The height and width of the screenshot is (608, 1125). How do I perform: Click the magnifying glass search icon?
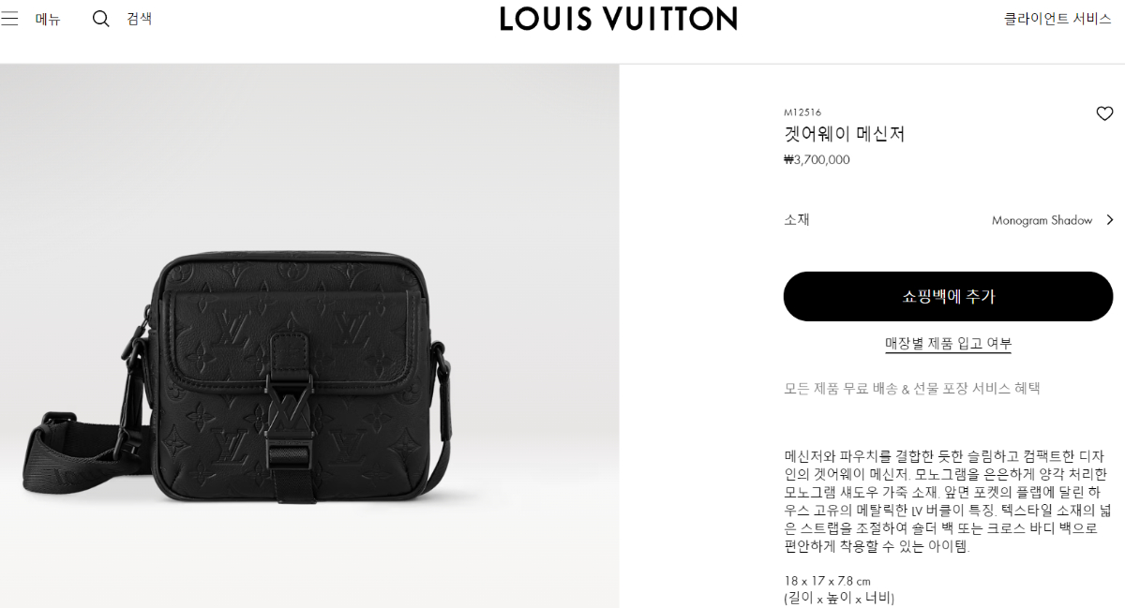[101, 19]
